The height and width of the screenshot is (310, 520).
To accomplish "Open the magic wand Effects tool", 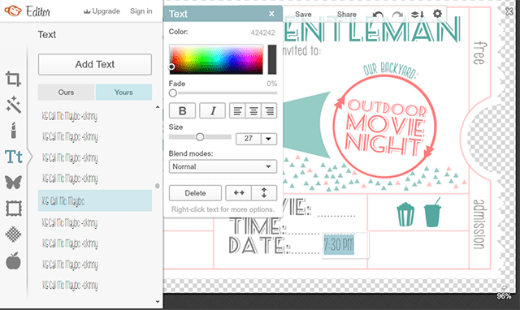I will point(13,105).
